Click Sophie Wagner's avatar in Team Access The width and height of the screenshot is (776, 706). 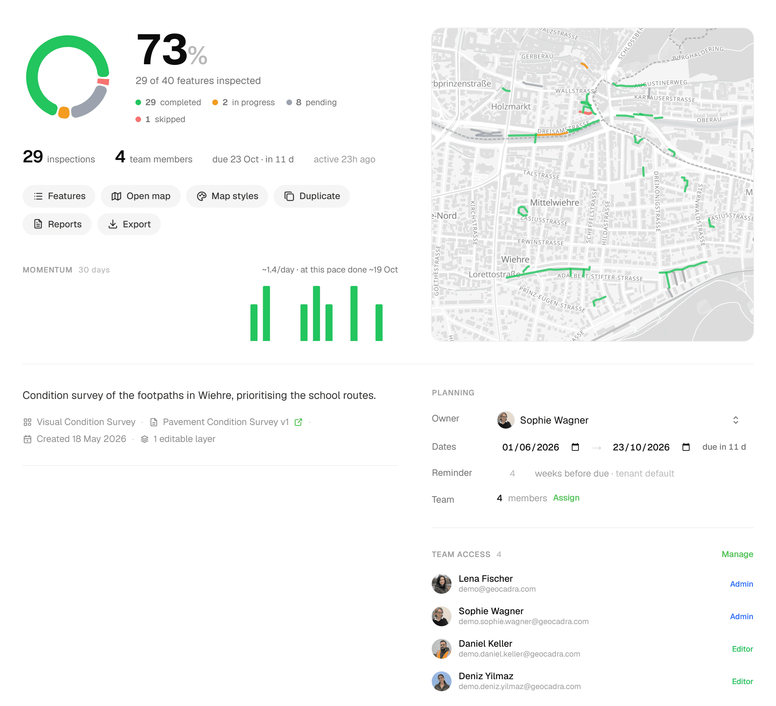coord(442,616)
